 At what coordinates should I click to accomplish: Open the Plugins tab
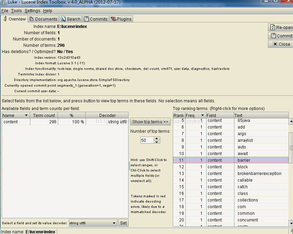121,19
